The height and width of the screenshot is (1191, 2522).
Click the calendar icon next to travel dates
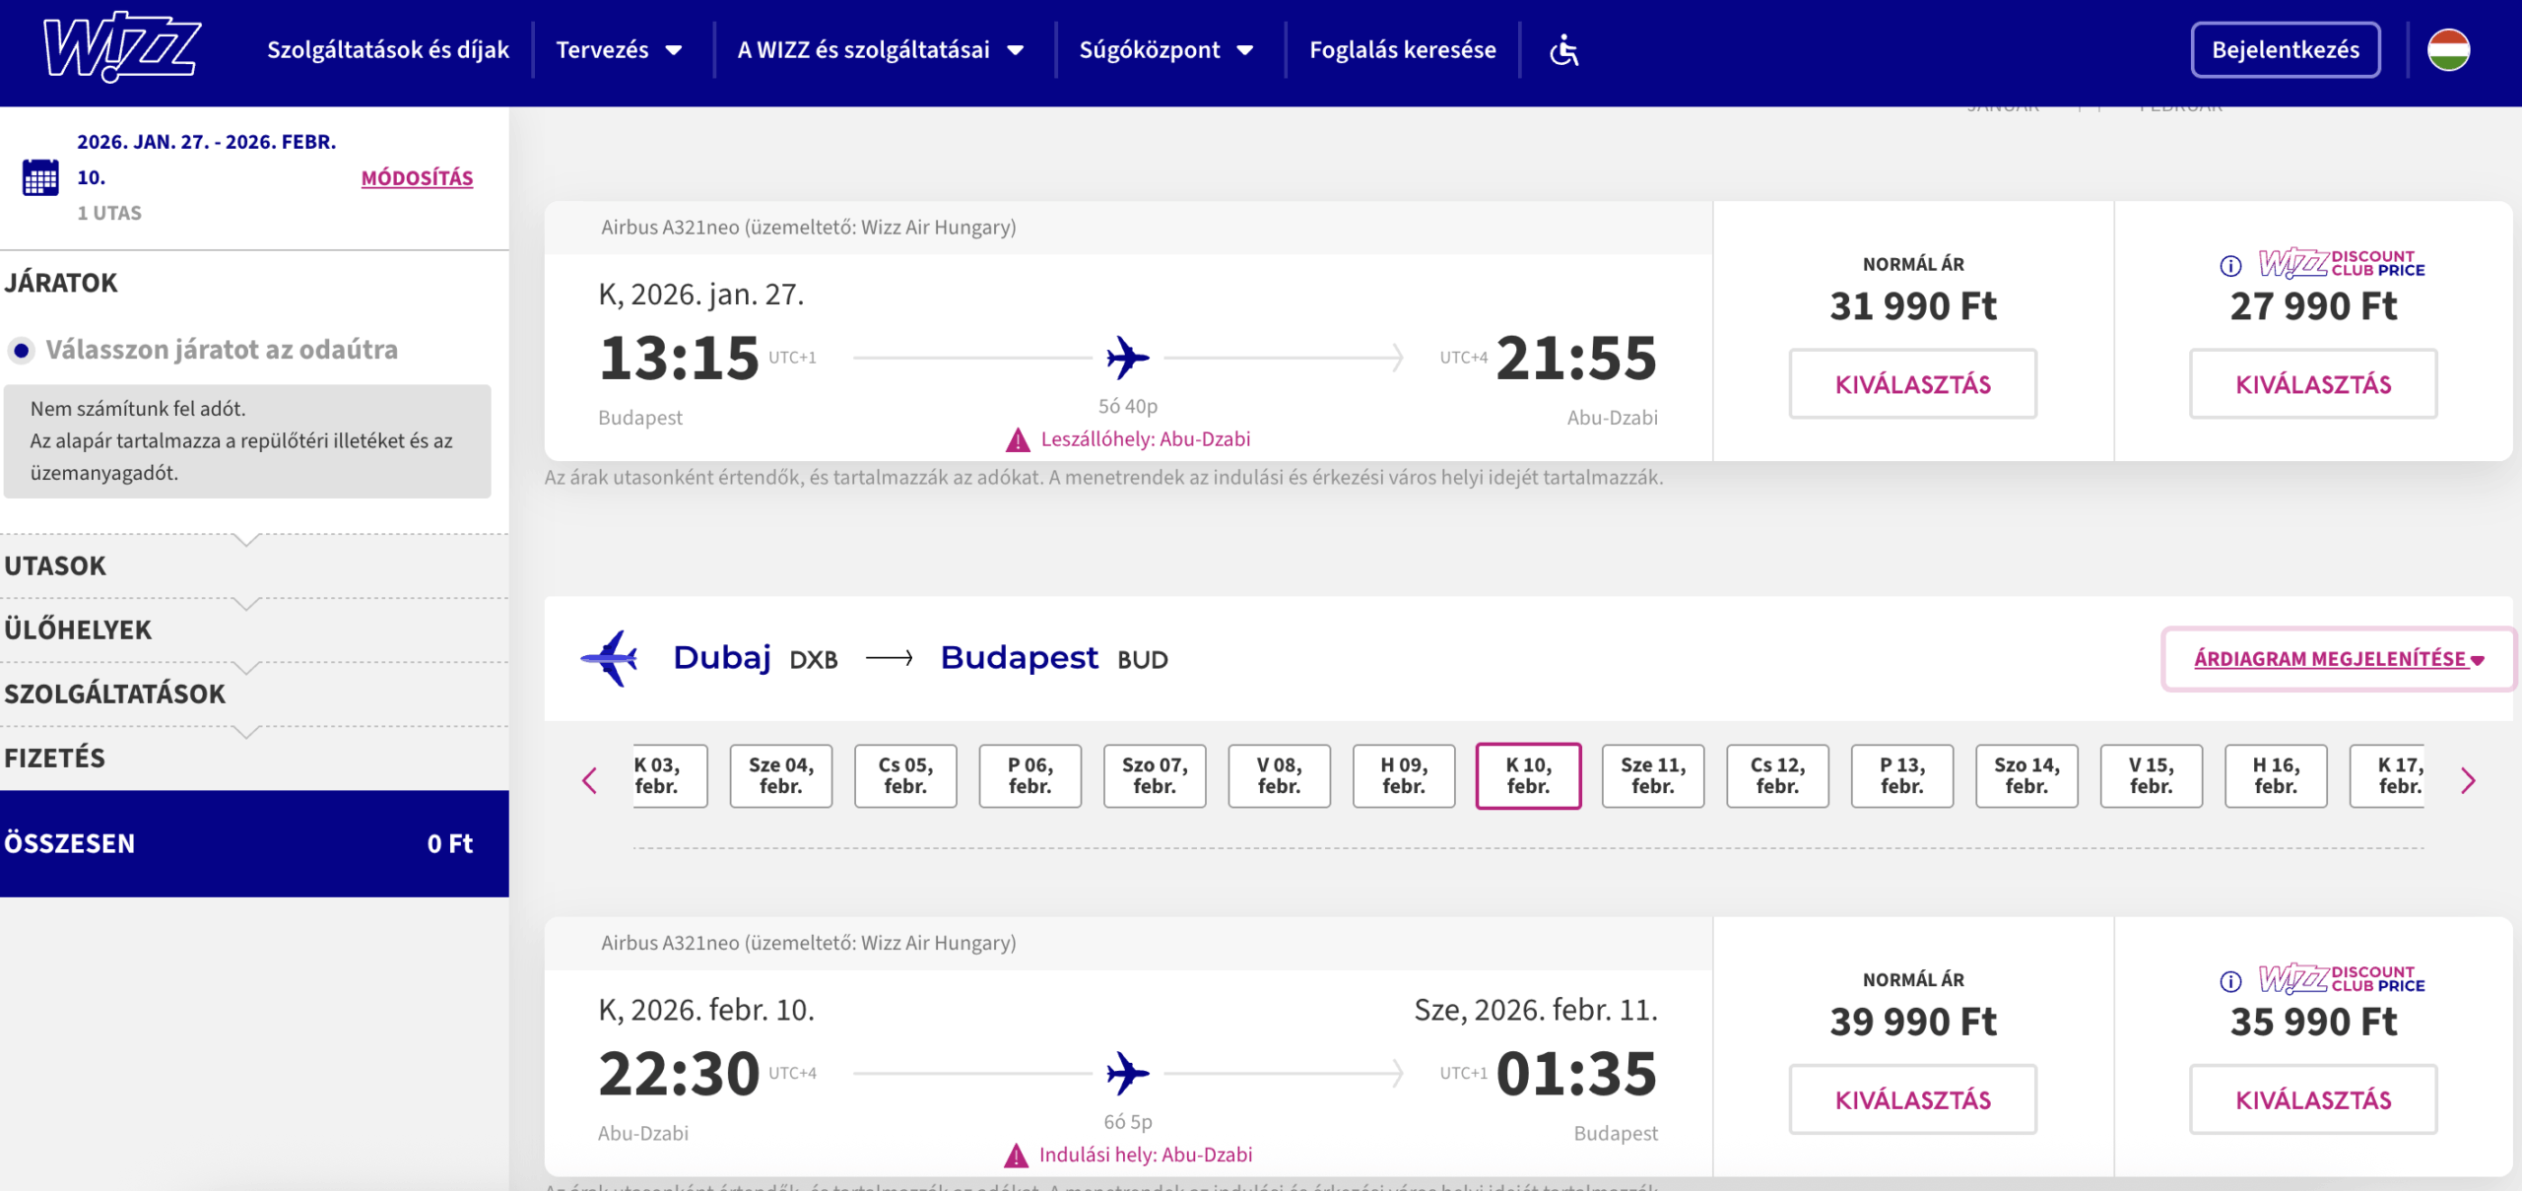[39, 177]
